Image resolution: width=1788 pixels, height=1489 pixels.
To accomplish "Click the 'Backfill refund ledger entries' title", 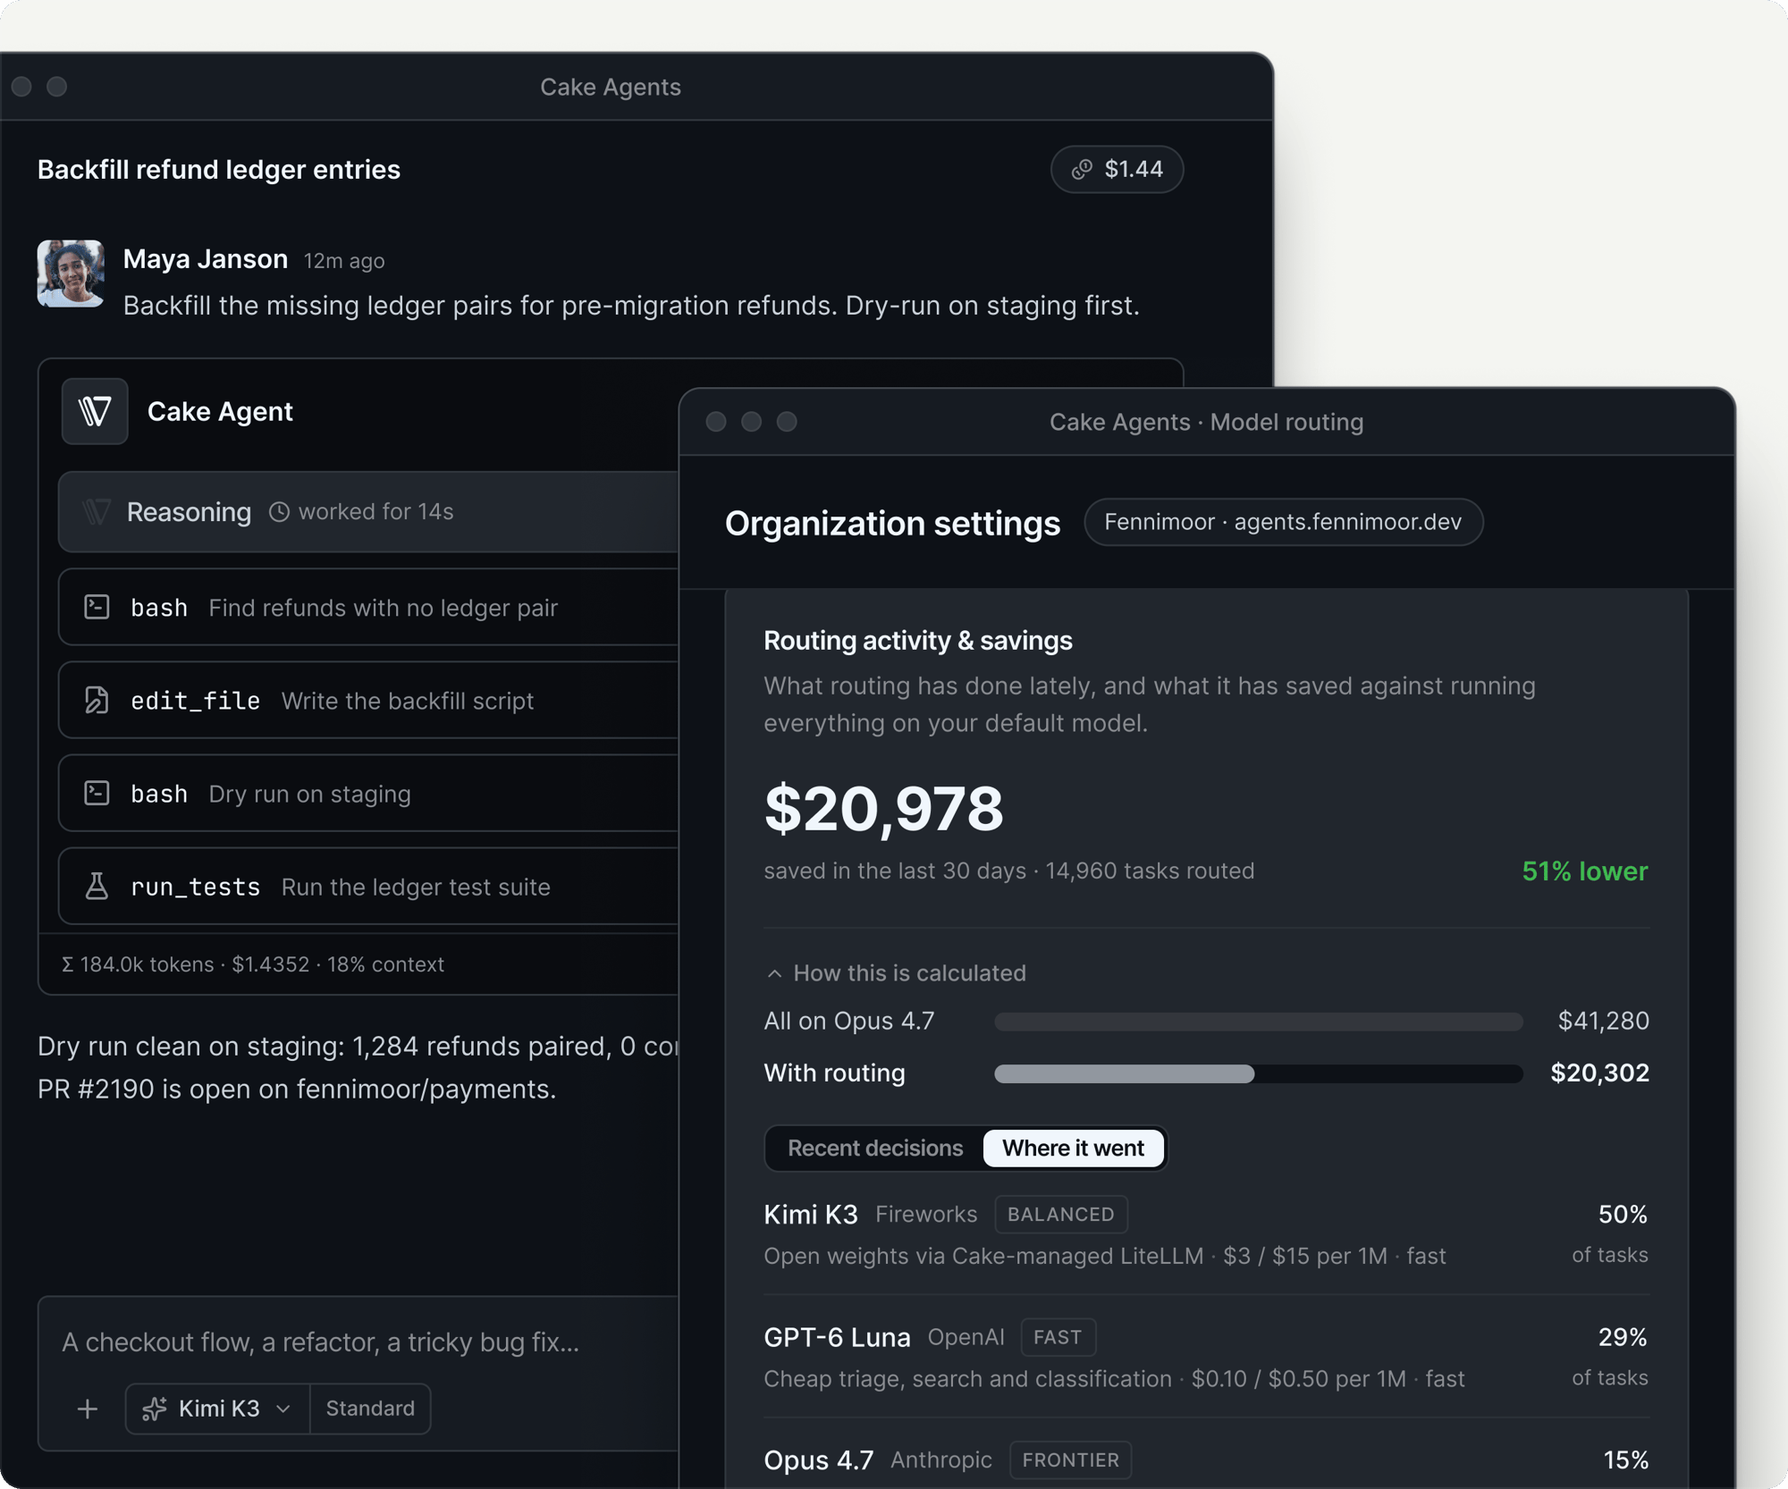I will pyautogui.click(x=219, y=170).
